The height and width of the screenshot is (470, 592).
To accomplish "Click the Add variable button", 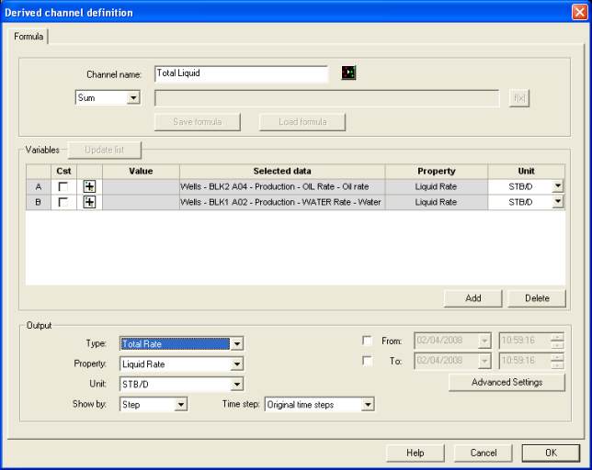I will (472, 298).
